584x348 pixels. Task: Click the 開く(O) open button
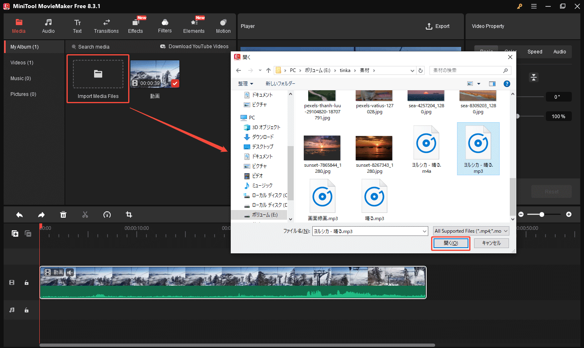pos(451,243)
